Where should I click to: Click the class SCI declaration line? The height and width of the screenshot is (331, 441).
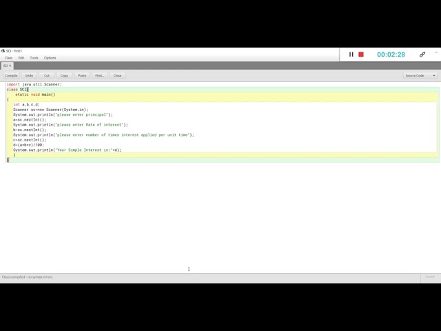[x=17, y=90]
